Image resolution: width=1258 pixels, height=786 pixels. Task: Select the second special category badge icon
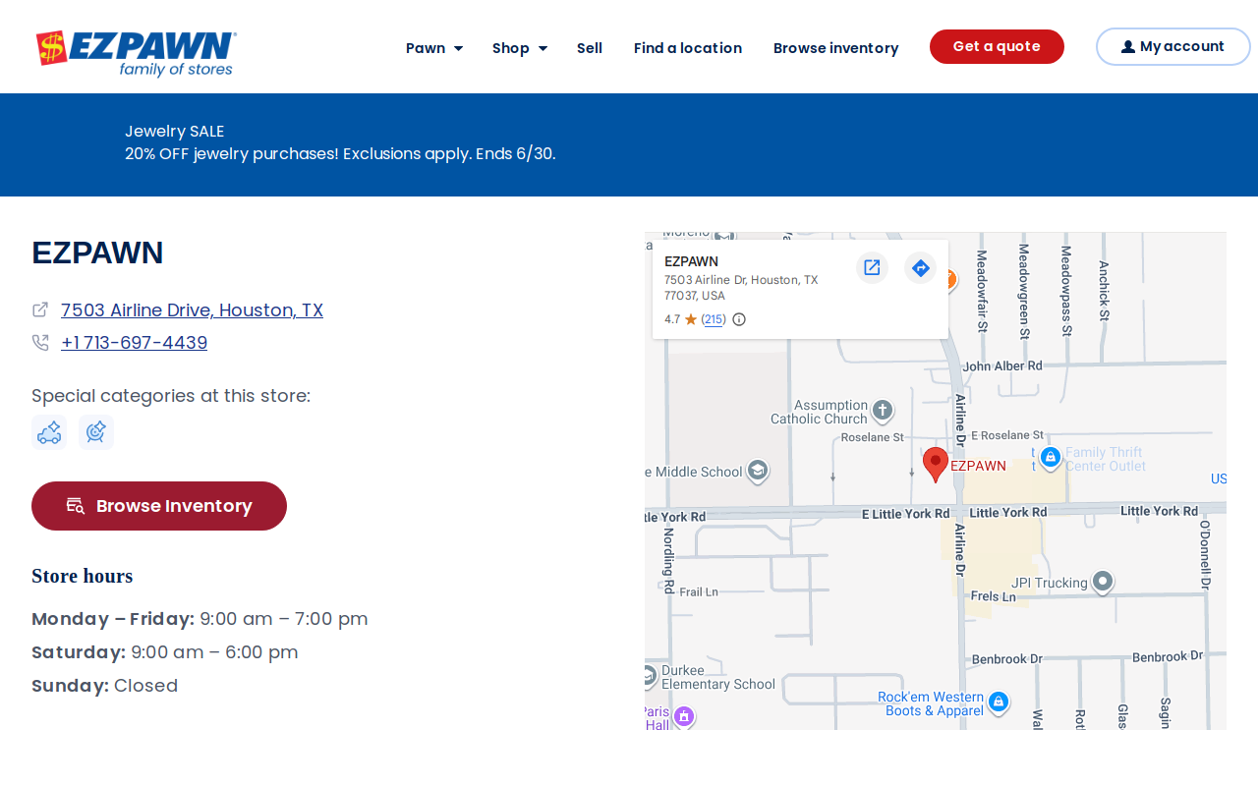96,432
